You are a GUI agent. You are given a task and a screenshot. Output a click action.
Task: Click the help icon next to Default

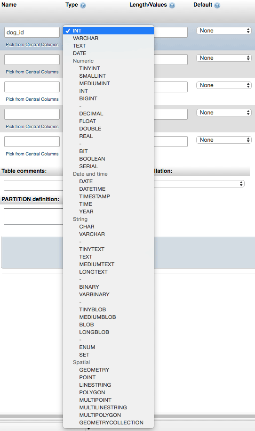click(217, 6)
